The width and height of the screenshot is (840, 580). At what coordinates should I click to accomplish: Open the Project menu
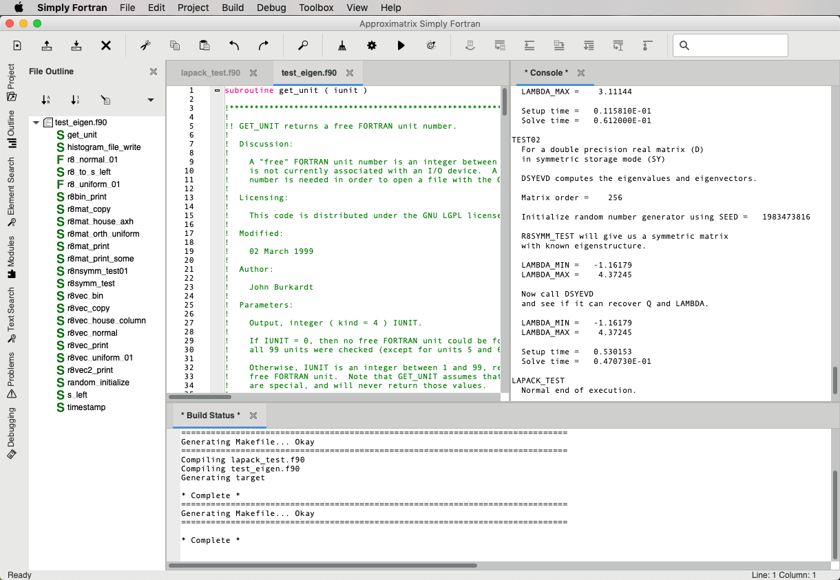pos(193,8)
